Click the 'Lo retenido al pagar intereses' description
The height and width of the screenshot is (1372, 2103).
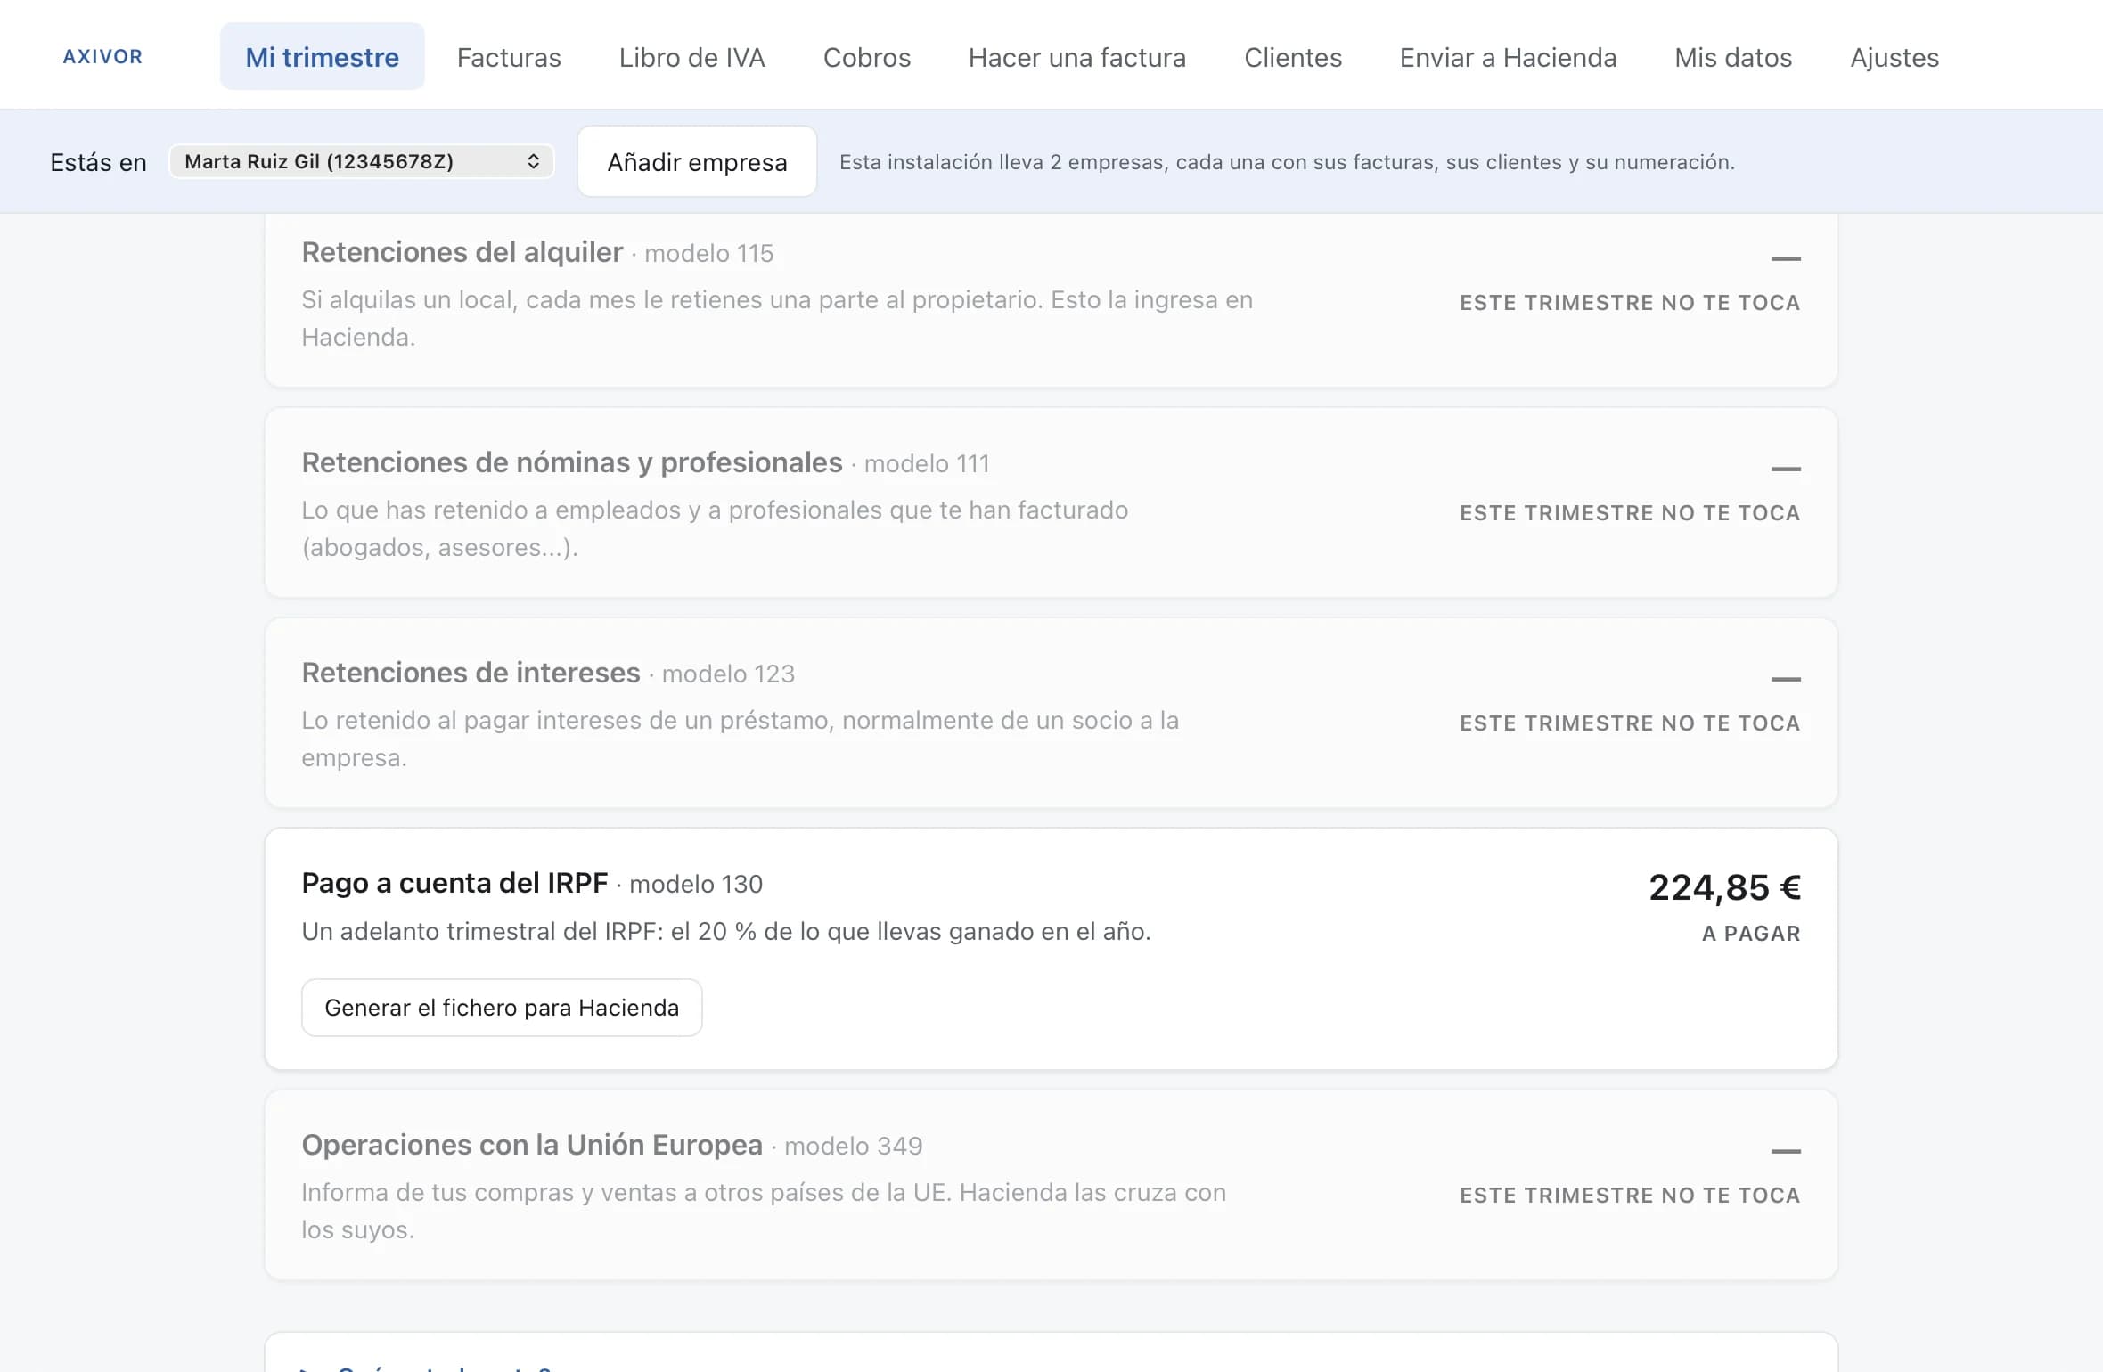741,739
